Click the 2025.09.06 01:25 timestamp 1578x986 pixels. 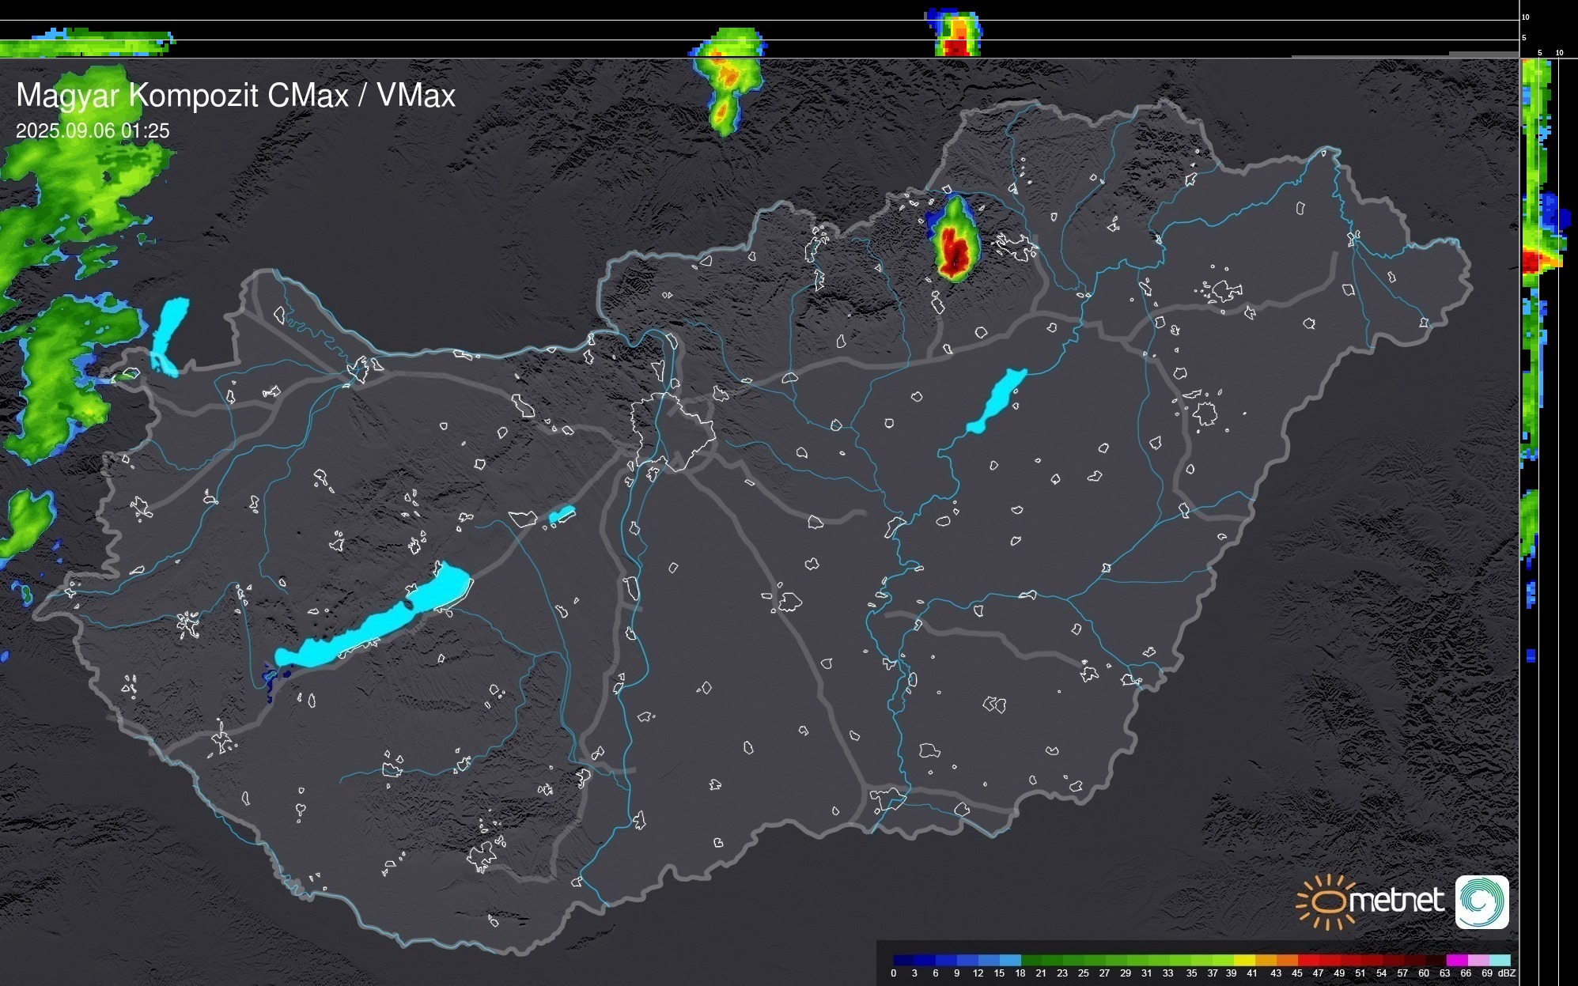93,131
